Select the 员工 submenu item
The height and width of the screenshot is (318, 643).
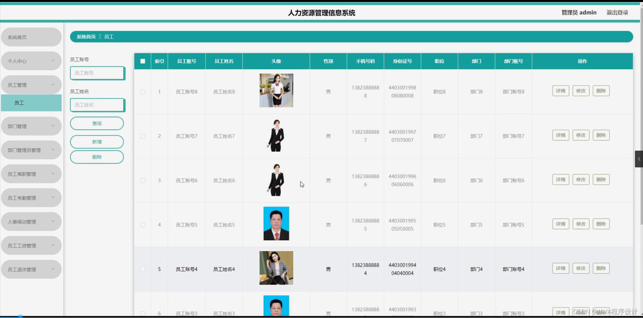pyautogui.click(x=31, y=103)
